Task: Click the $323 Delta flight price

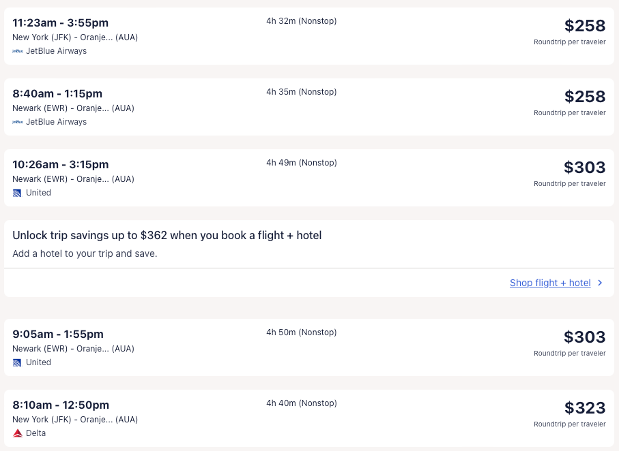Action: (585, 408)
